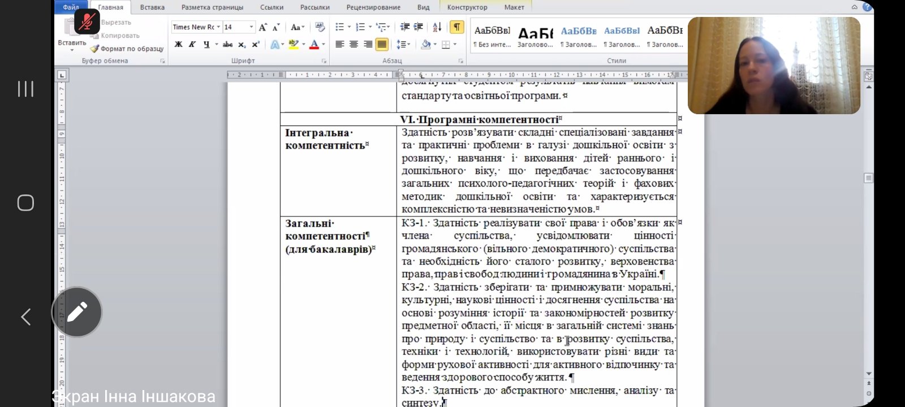Toggle superscript formatting
This screenshot has width=905, height=407.
[255, 44]
